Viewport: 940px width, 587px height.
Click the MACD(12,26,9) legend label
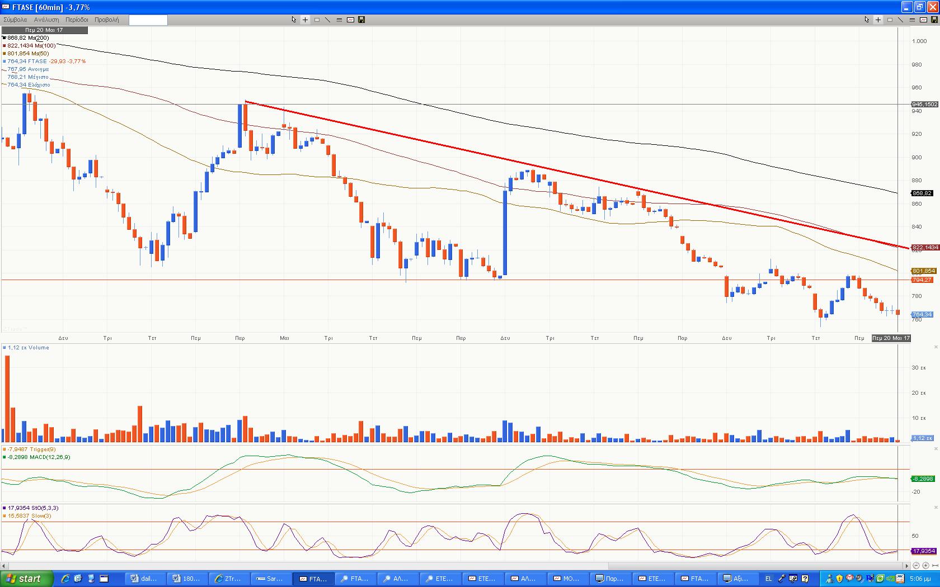point(36,457)
